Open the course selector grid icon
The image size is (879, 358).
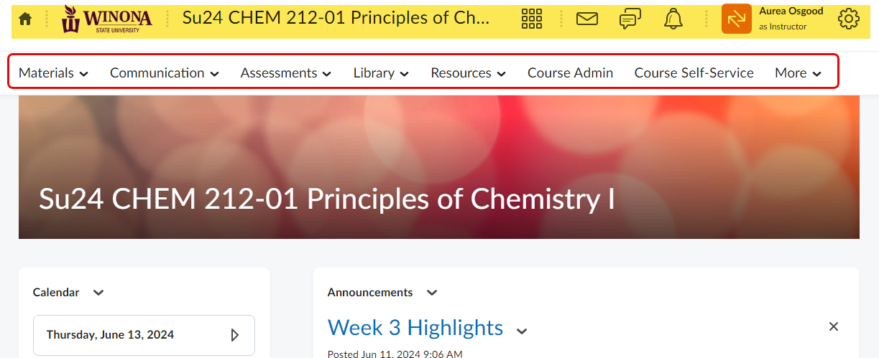pos(532,19)
